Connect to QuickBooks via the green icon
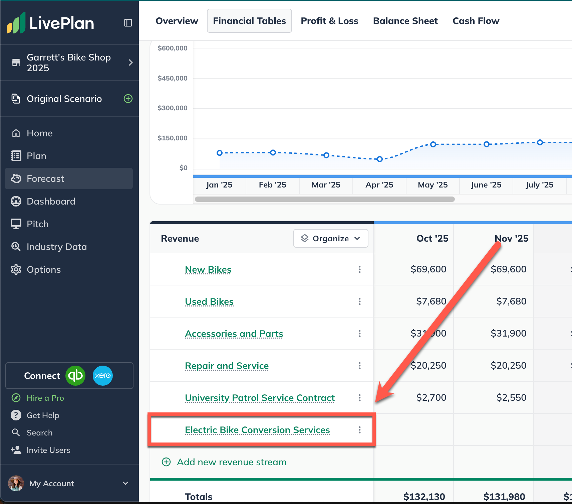 [75, 376]
